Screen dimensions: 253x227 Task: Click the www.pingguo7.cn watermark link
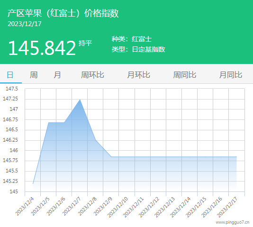[233, 222]
